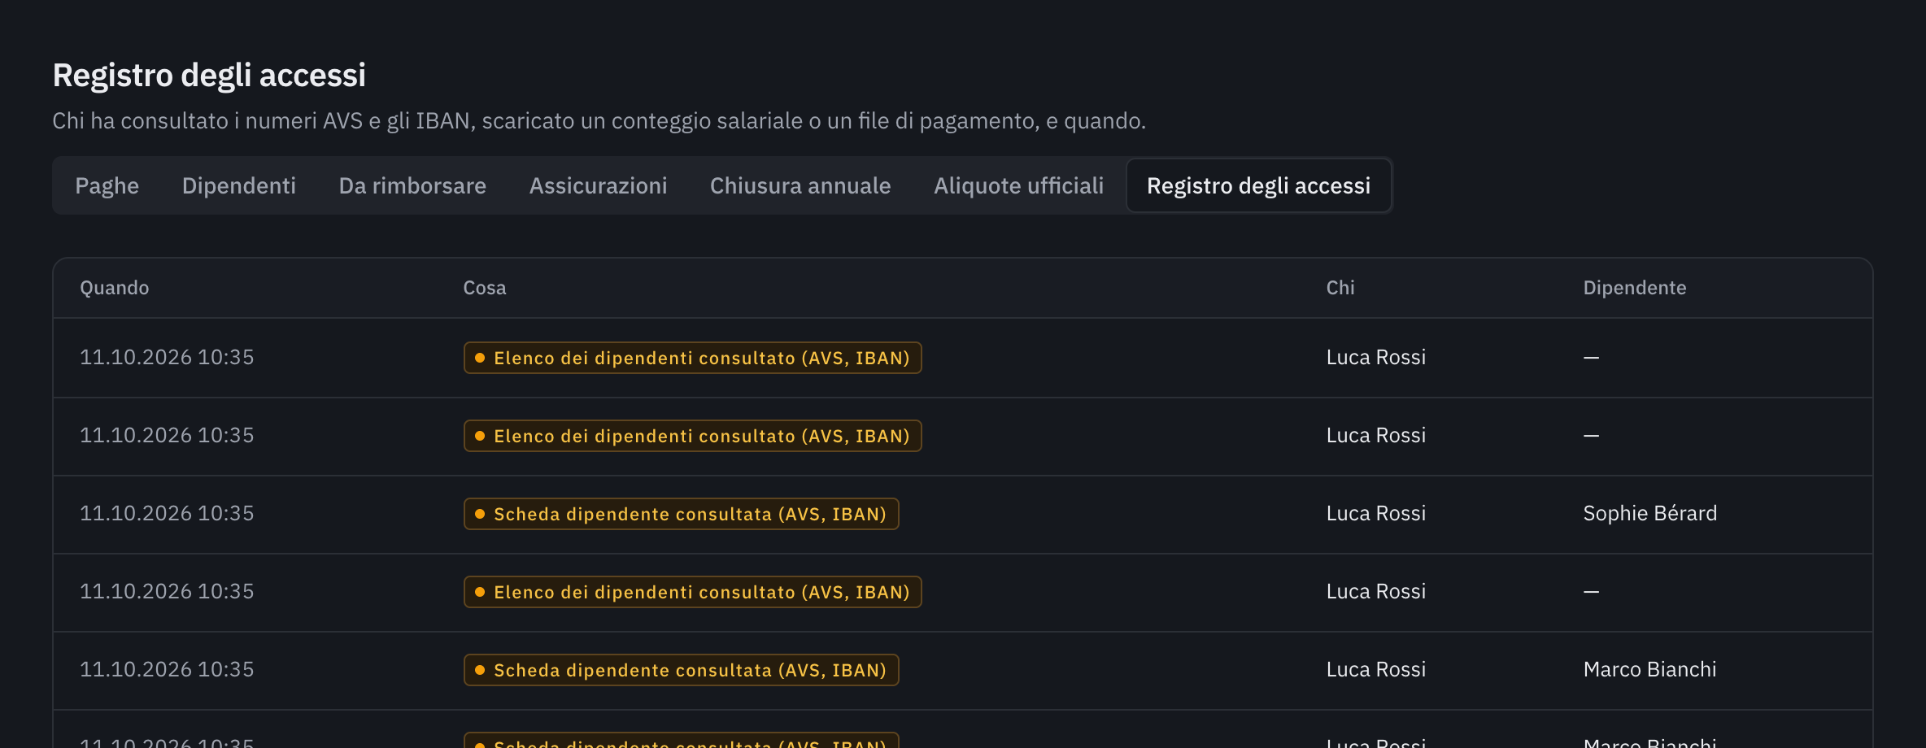1926x748 pixels.
Task: Click the Quando column header
Action: (x=115, y=288)
